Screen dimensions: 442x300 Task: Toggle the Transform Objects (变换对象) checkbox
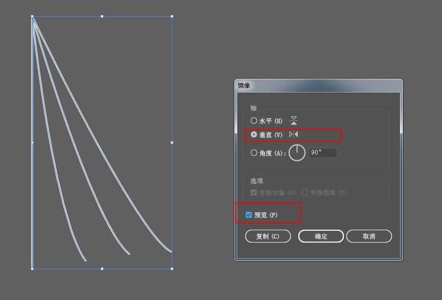click(254, 193)
